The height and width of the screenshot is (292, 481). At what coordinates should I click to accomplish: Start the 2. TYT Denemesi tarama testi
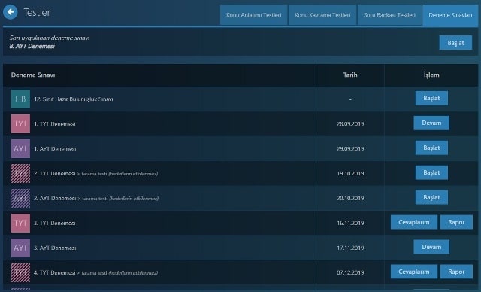pyautogui.click(x=431, y=172)
